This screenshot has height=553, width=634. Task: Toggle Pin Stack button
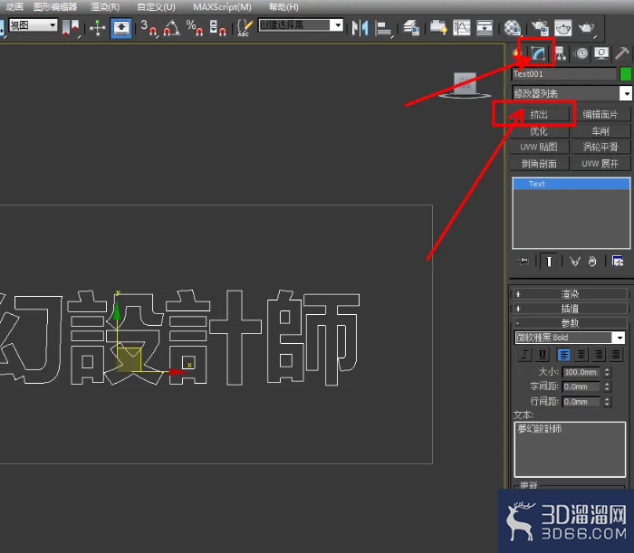point(523,261)
